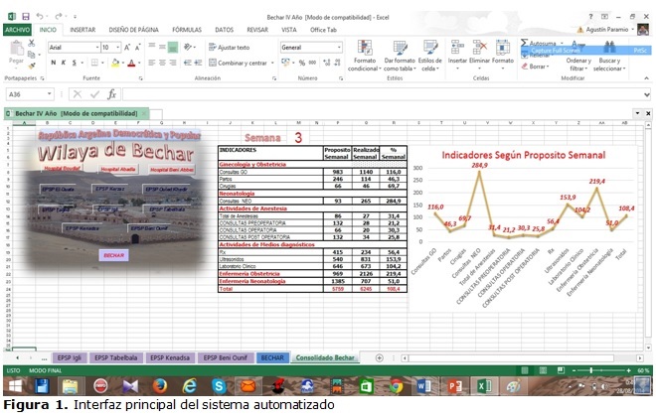Click the Paste (Pegar) icon
Viewport: 656px width, 419px height.
(x=16, y=53)
